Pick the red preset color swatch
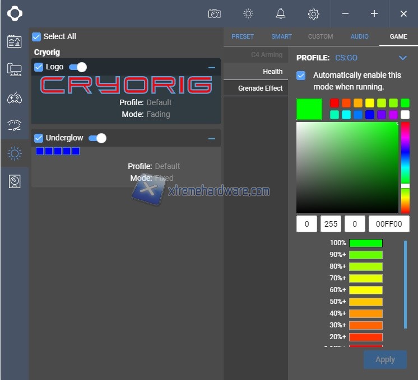This screenshot has height=380, width=418. pos(335,103)
